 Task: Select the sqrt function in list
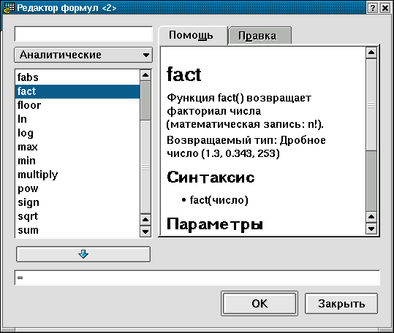(x=77, y=216)
